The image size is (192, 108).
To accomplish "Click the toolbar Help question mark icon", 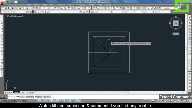I will click(89, 8).
